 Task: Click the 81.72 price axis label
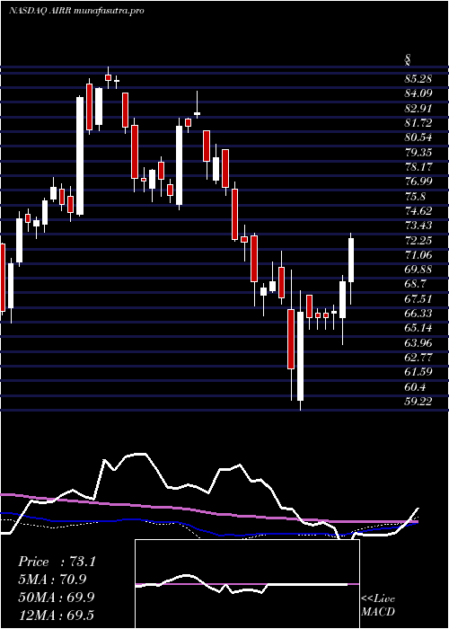(x=418, y=123)
